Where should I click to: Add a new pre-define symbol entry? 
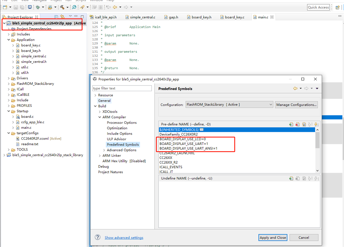[291, 124]
